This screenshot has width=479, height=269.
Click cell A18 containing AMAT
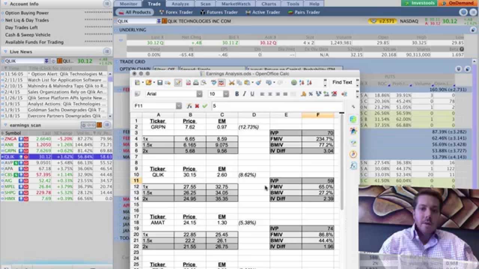click(x=158, y=223)
